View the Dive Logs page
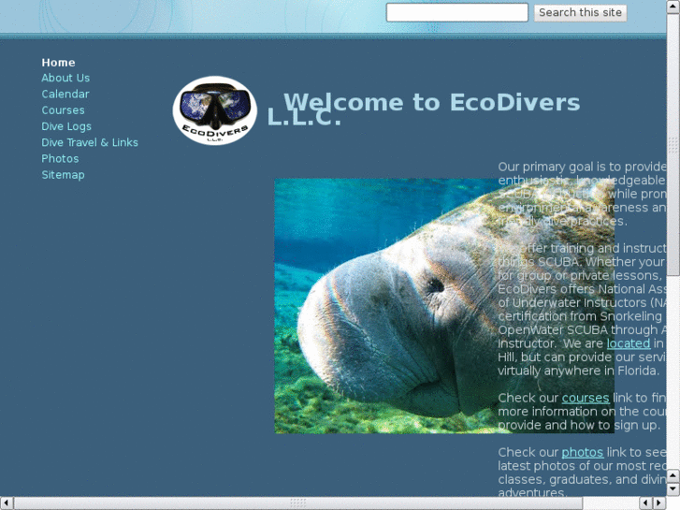Viewport: 680px width, 510px height. pos(66,126)
